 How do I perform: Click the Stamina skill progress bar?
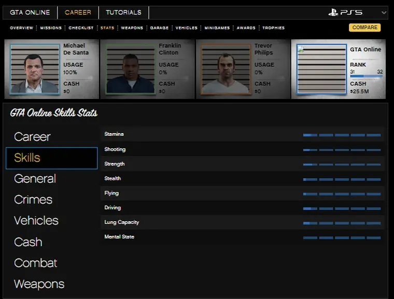[342, 135]
